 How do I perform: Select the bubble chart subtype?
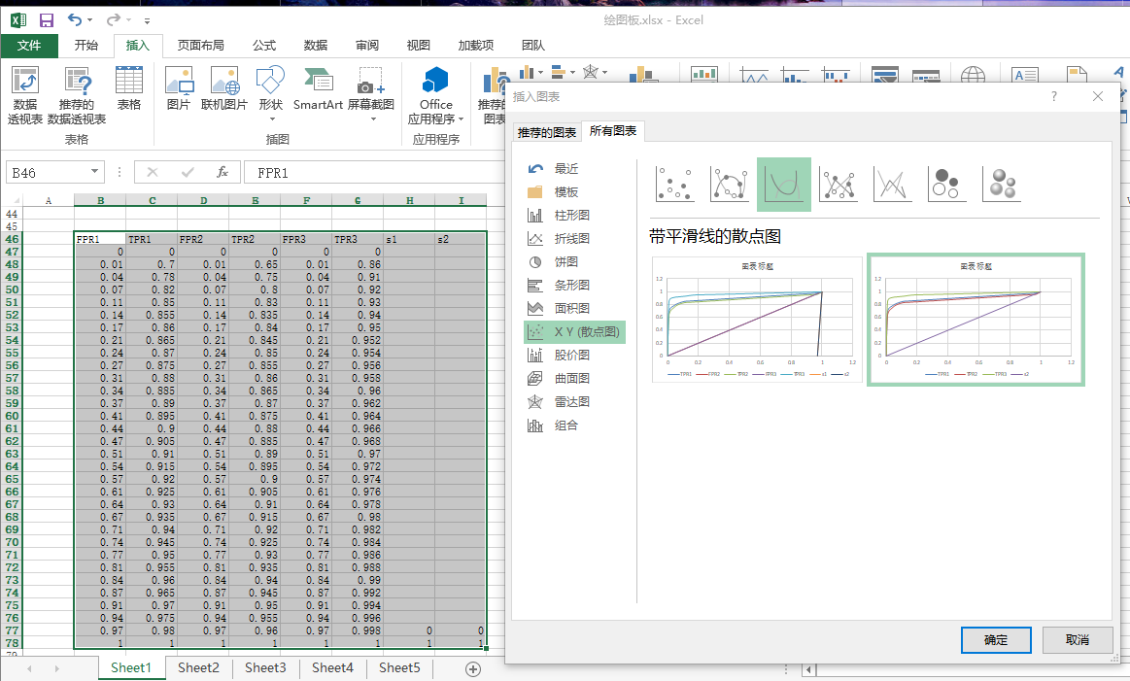point(947,184)
